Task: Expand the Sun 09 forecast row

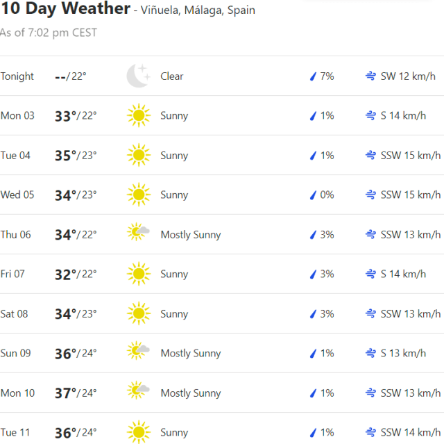Action: (x=222, y=353)
